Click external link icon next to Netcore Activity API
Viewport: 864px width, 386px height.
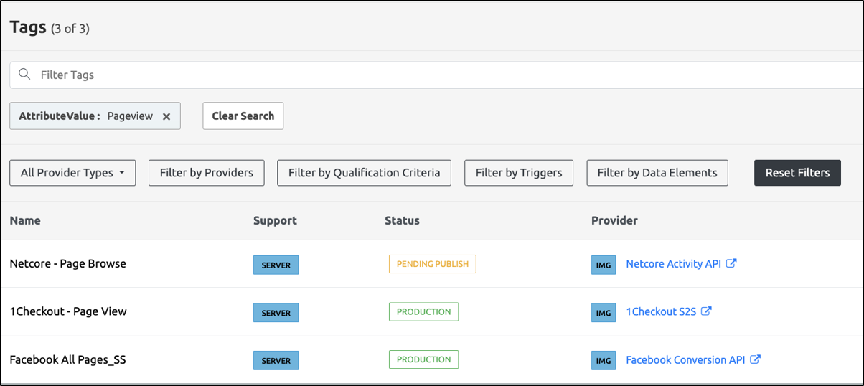coord(731,263)
